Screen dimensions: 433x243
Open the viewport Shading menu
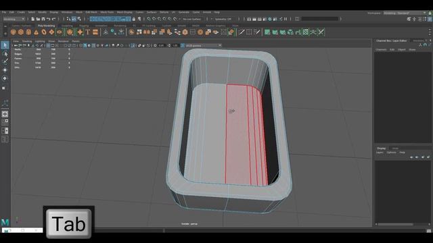(x=27, y=41)
